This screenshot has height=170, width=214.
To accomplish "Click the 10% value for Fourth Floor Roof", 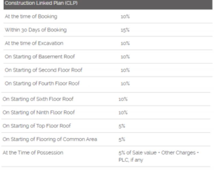I will coord(125,84).
